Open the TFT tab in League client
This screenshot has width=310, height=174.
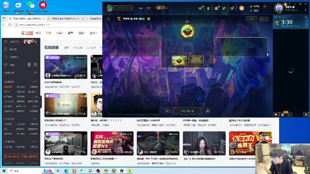(x=149, y=8)
